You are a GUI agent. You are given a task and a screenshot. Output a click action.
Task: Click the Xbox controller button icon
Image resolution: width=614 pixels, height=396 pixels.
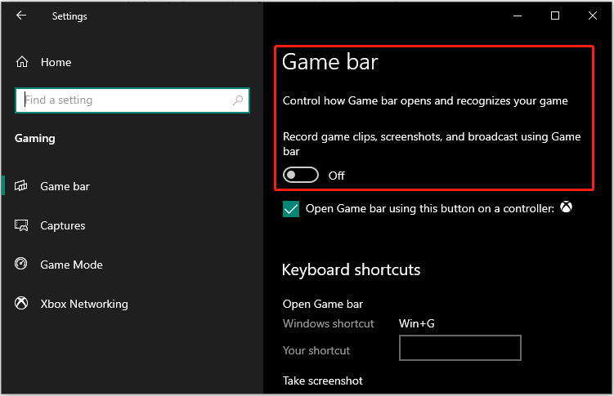click(567, 207)
